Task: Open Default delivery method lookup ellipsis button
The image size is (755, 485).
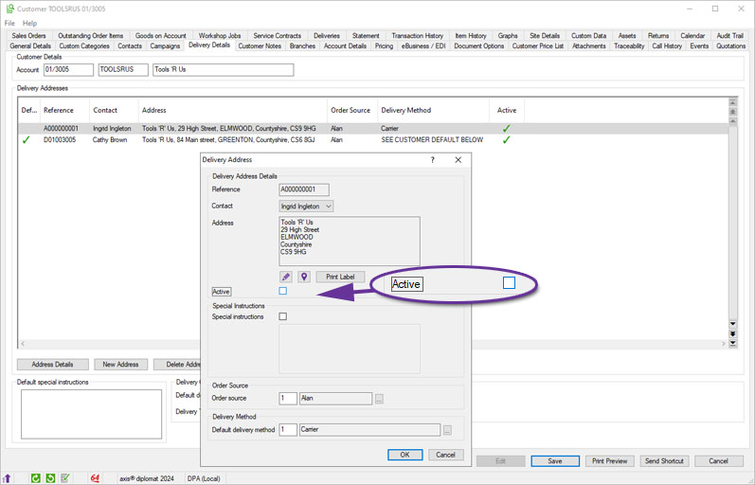Action: pos(447,430)
